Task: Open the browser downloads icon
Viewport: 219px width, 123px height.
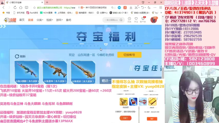Action: tap(131, 8)
